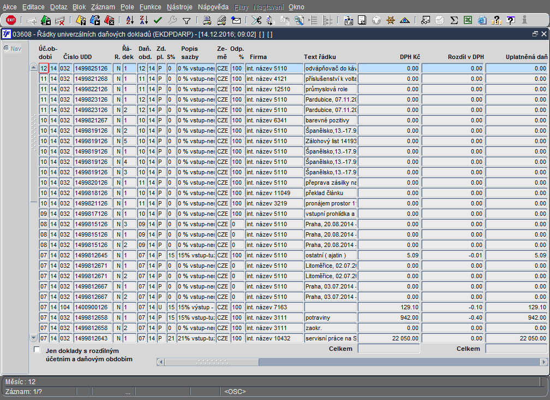Click the horizontal scrollbar right arrow
This screenshot has height=400, width=550.
pos(543,362)
